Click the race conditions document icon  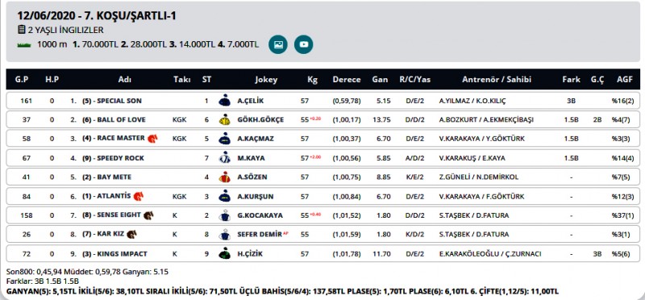21,30
